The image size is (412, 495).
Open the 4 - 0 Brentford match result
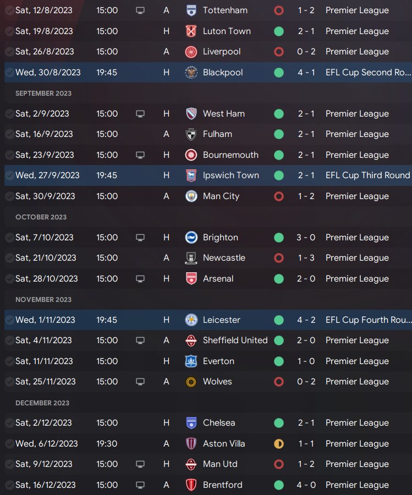(306, 485)
